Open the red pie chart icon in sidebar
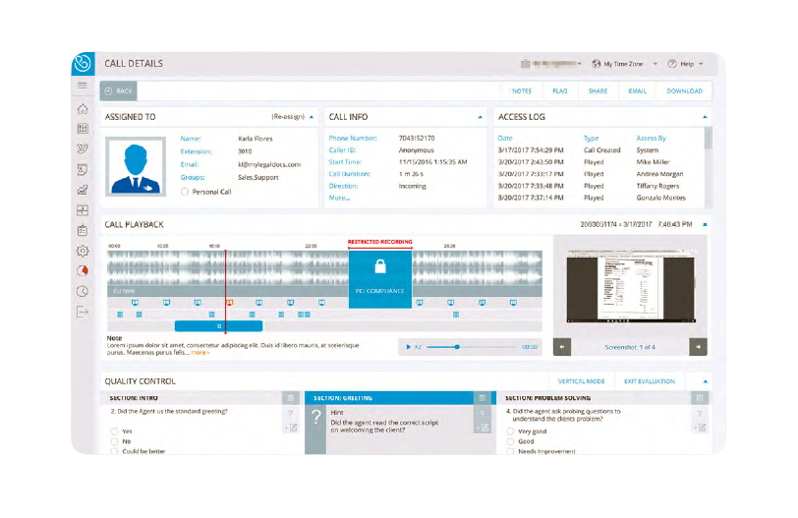The width and height of the screenshot is (798, 518). (83, 270)
